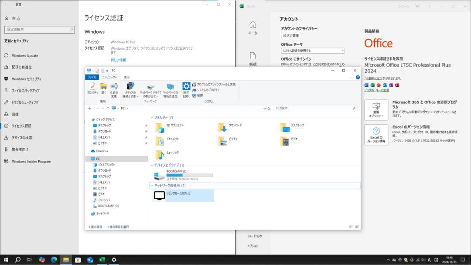
Task: Collapse the デバイスとドライブ group header
Action: click(152, 165)
